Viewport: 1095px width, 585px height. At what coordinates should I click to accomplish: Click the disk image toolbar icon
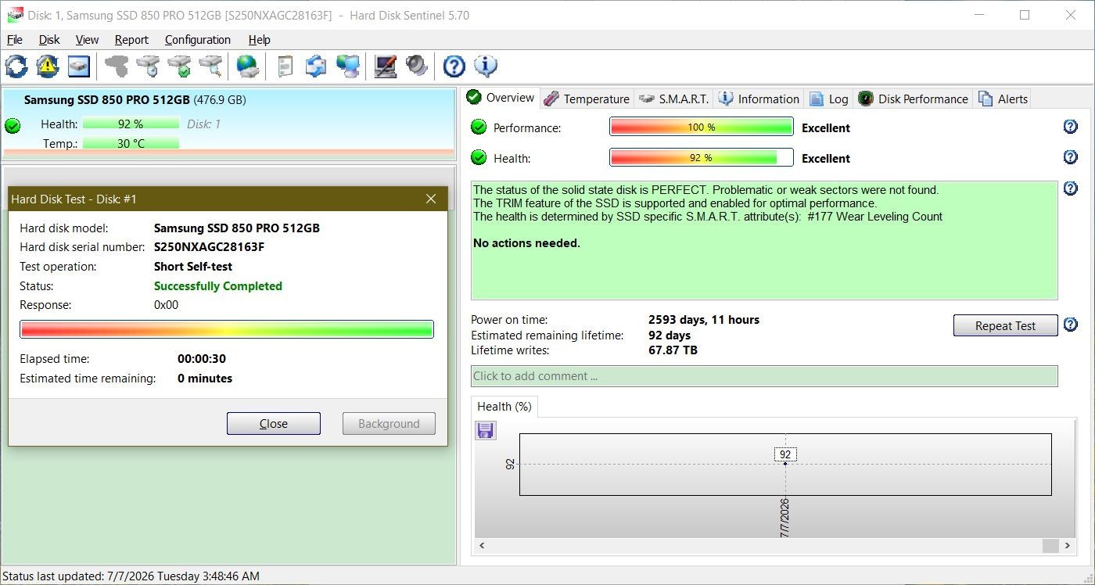78,66
